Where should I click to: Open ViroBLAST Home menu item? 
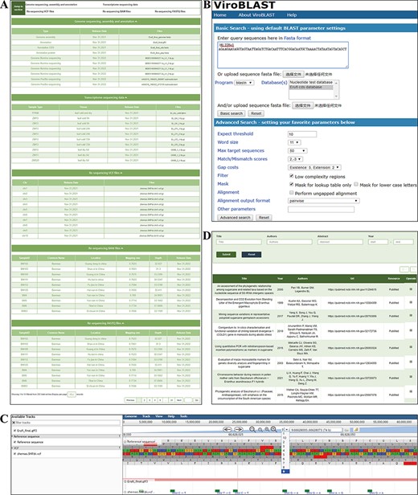pos(219,14)
